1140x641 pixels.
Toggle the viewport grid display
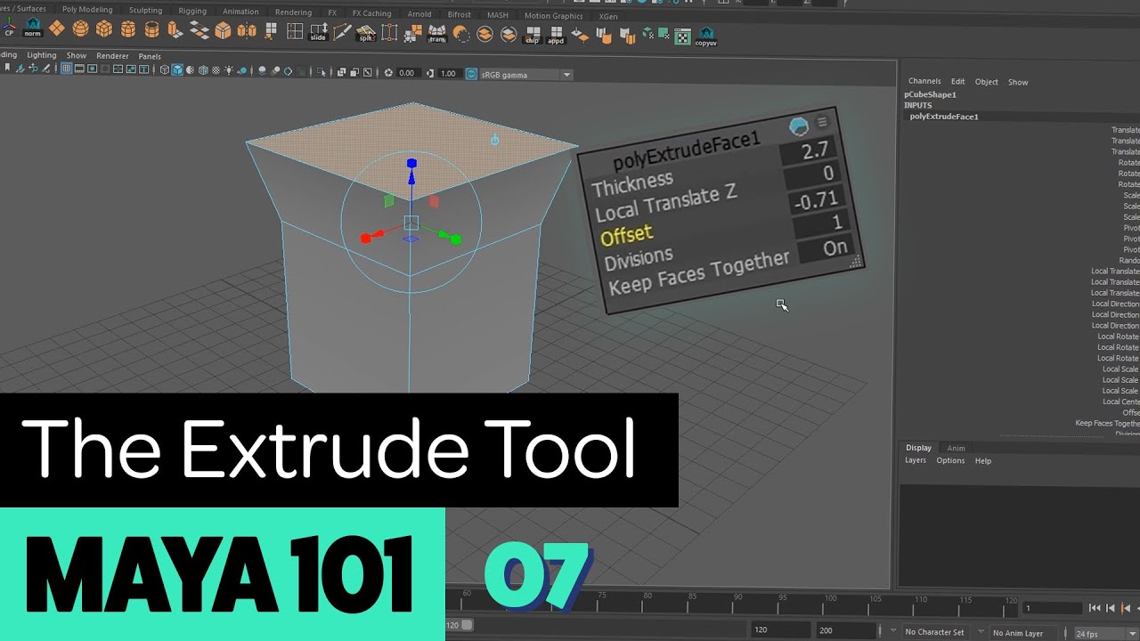(x=67, y=69)
